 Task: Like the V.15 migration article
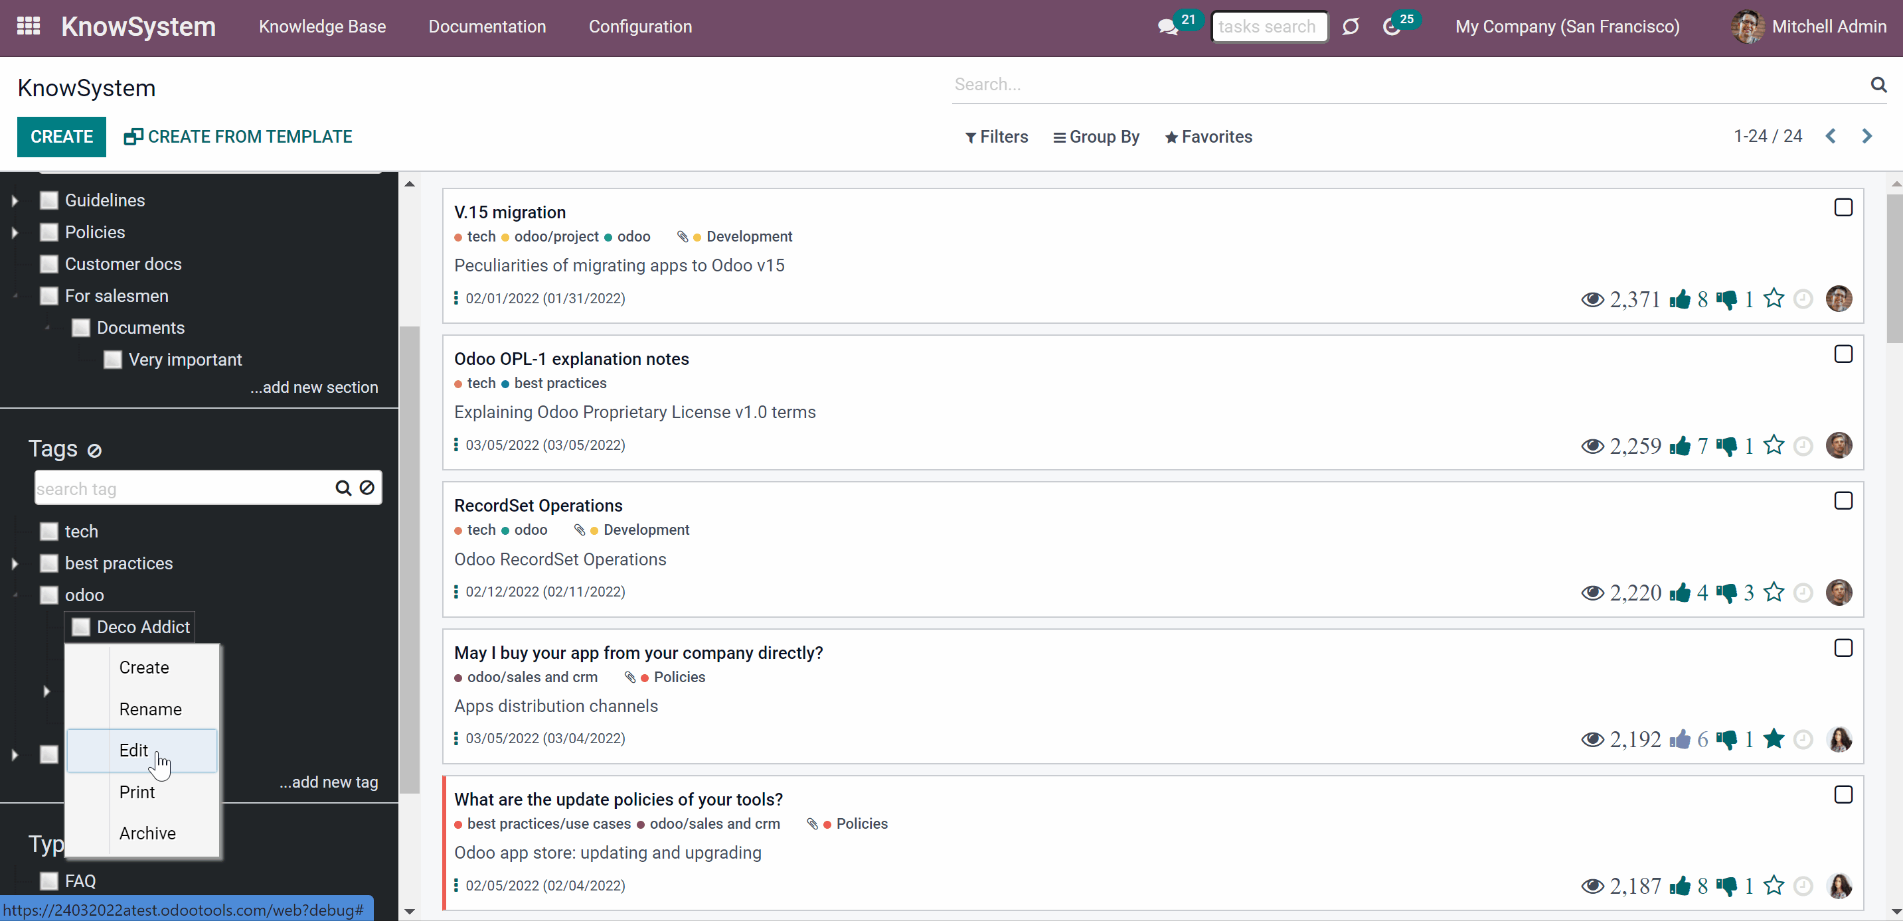1679,299
